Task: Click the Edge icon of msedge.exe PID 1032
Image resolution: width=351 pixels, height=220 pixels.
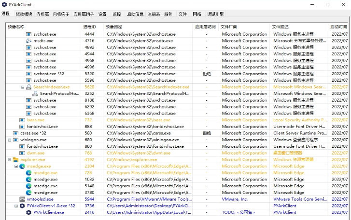Action: [28, 180]
